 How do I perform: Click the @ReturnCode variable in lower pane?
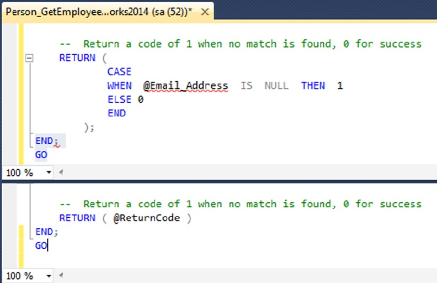(147, 218)
